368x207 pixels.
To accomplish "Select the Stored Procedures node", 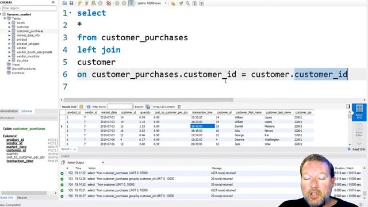I will pos(24,69).
